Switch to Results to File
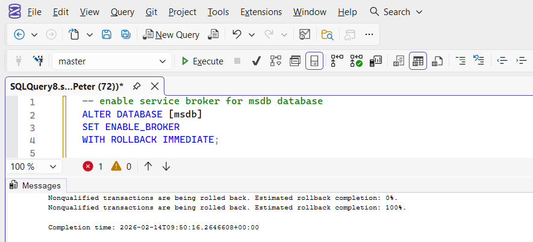This screenshot has height=242, width=533. [x=437, y=61]
